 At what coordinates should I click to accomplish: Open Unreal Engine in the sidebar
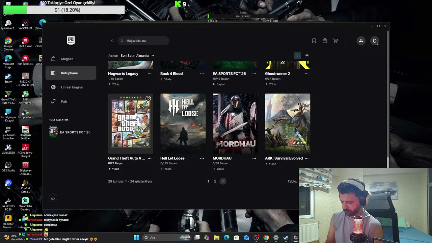coord(71,87)
